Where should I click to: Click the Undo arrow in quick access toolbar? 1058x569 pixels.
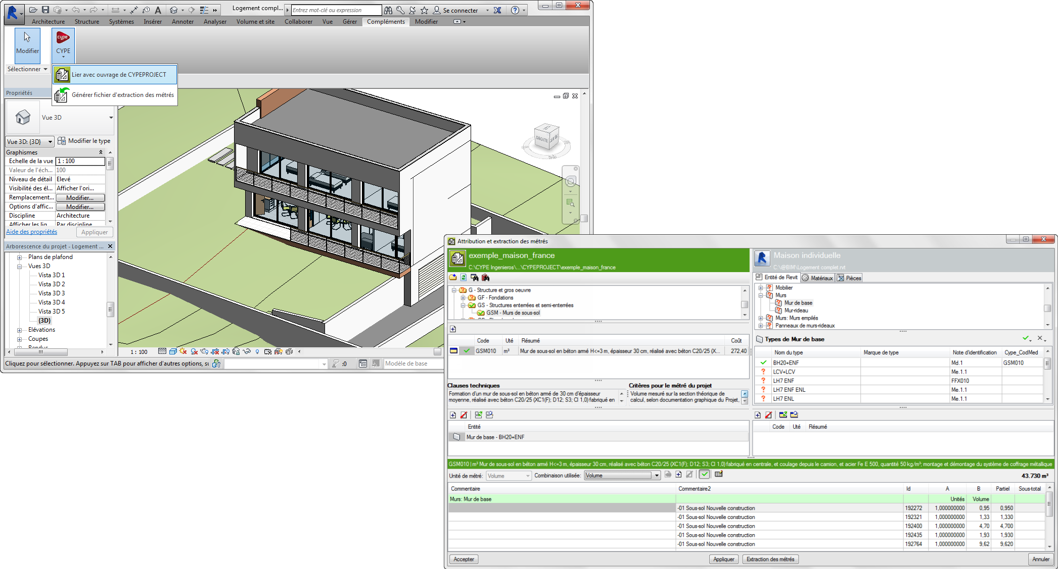75,10
